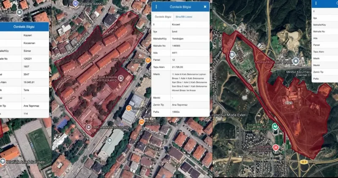Select the parcel labeled 2325
Image resolution: width=338 pixels, height=178 pixels.
(x=289, y=103)
